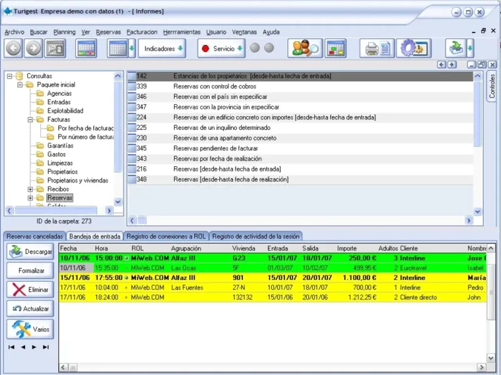Expand the Recibos folder node
501x375 pixels.
point(31,189)
